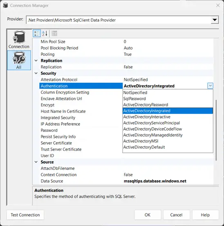Select Enclave Attestation Url property
This screenshot has height=226, width=224.
click(61, 99)
